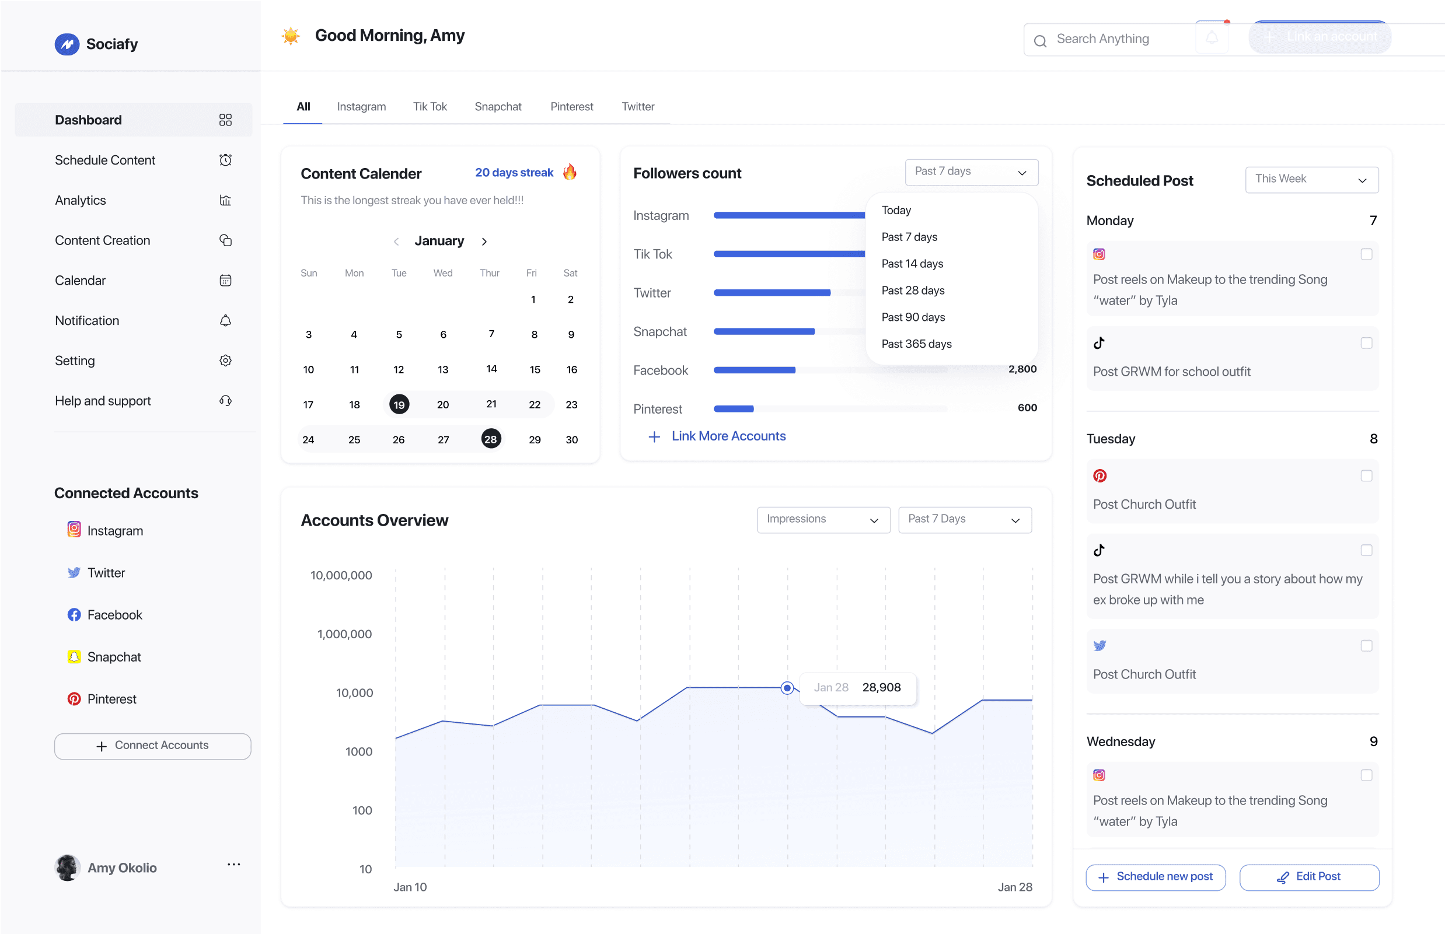Open Accounts Overview Past 7 Days dropdown
This screenshot has width=1445, height=934.
click(x=965, y=520)
